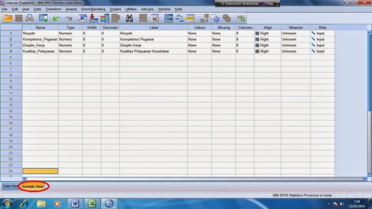Open the View menu
The width and height of the screenshot is (372, 209).
point(26,9)
